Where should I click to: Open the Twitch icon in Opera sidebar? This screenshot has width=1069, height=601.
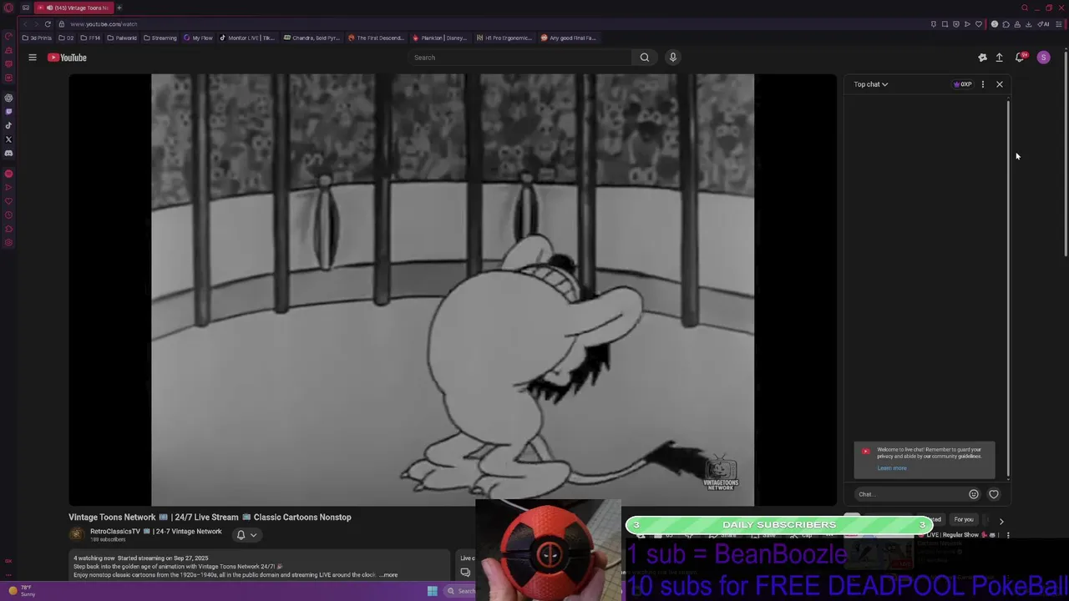pyautogui.click(x=8, y=112)
